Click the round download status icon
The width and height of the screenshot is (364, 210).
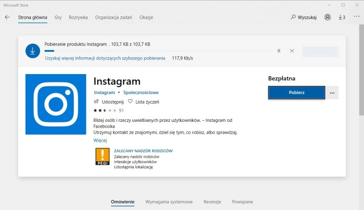click(x=33, y=51)
